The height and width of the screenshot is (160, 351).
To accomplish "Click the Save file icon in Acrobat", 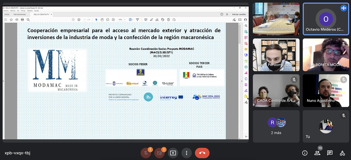I will [x=6, y=20].
